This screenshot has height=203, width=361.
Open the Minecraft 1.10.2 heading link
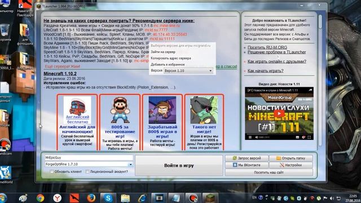(x=60, y=74)
